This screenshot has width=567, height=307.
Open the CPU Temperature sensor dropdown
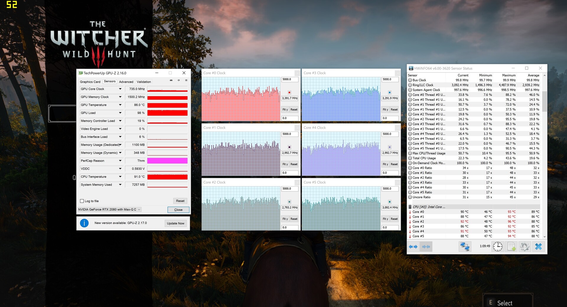pyautogui.click(x=120, y=177)
